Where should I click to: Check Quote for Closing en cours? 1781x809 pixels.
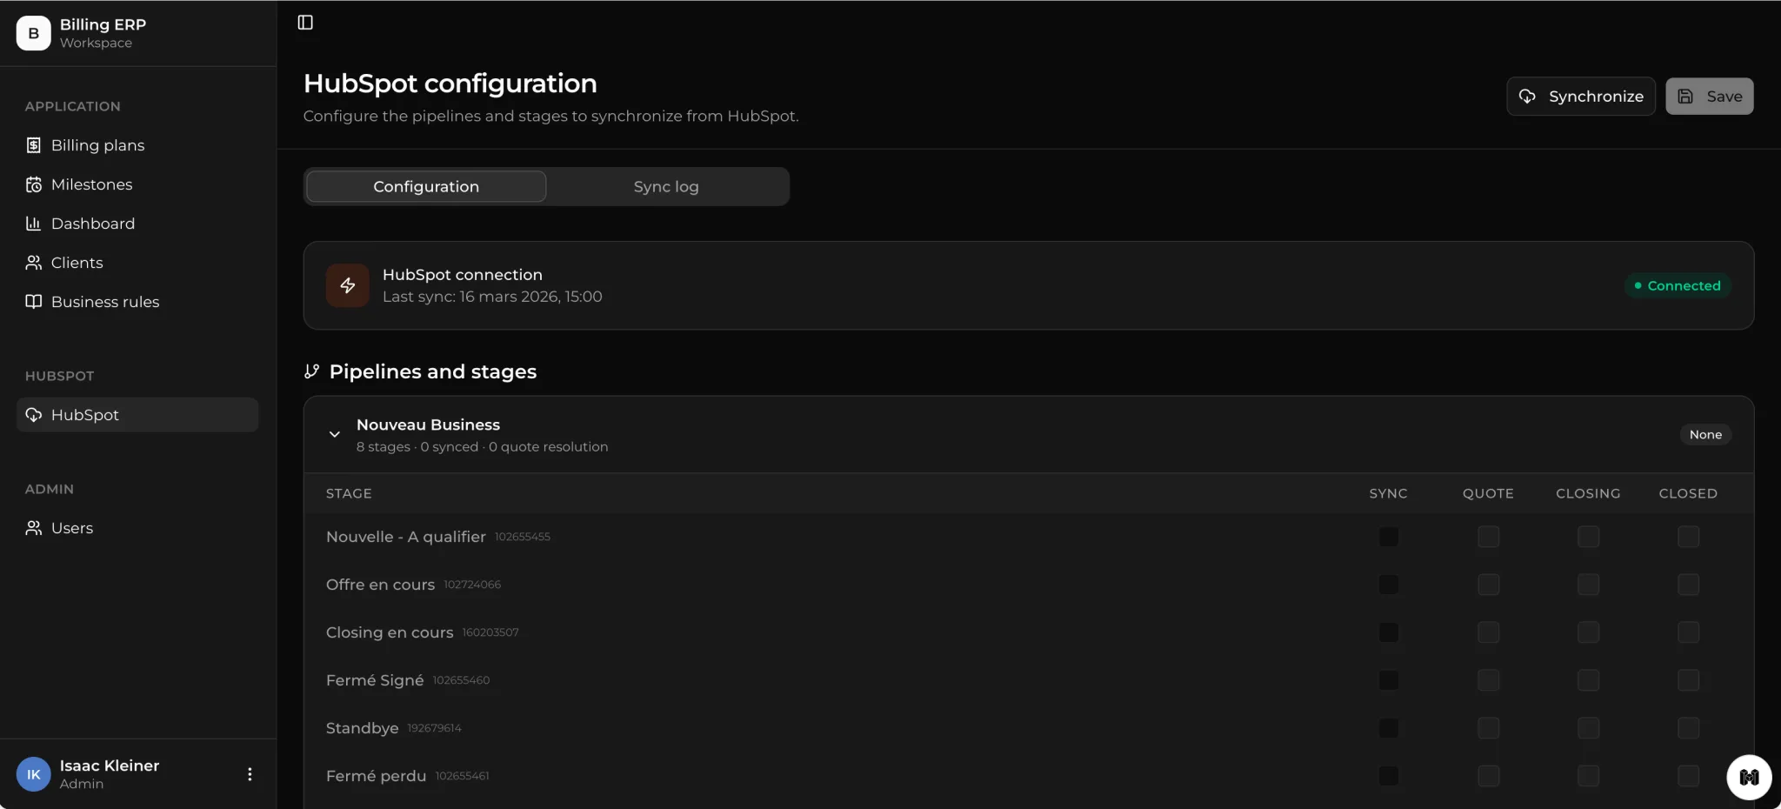1489,632
